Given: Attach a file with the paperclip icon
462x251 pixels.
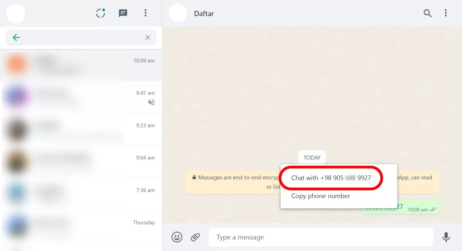Looking at the screenshot, I should (x=195, y=237).
